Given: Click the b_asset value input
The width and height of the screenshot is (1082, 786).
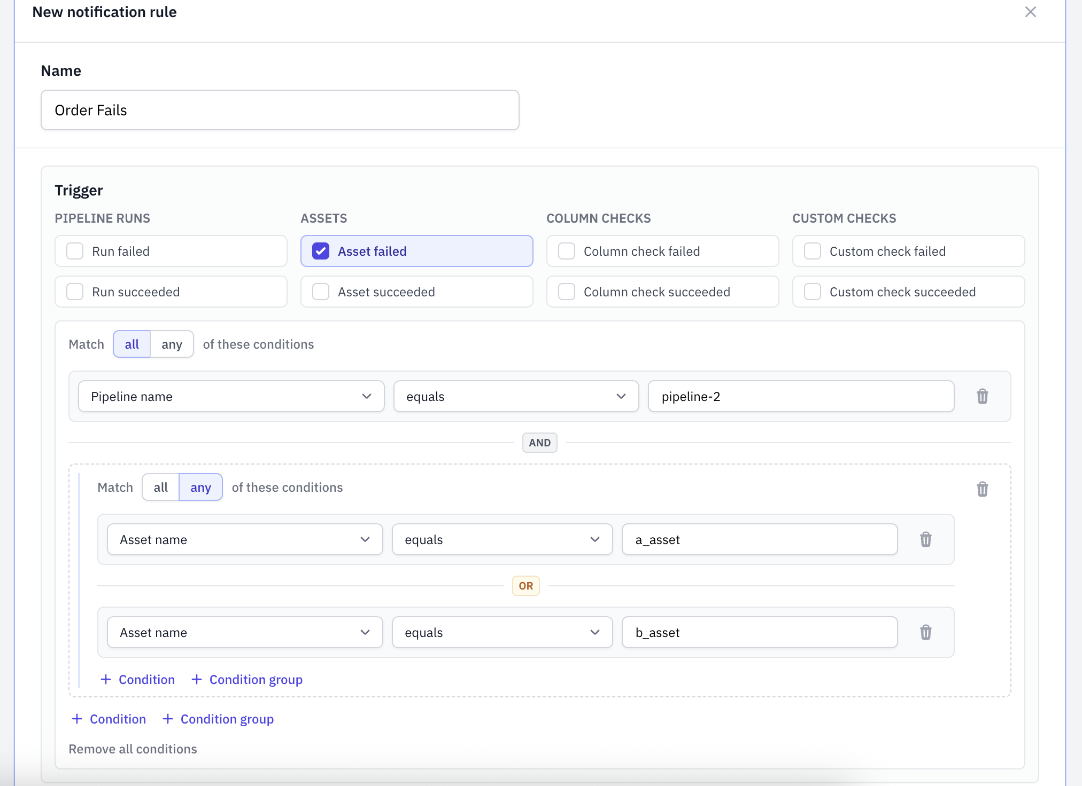Looking at the screenshot, I should (x=760, y=632).
